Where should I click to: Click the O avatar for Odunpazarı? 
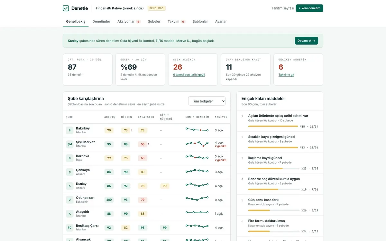coord(69,200)
